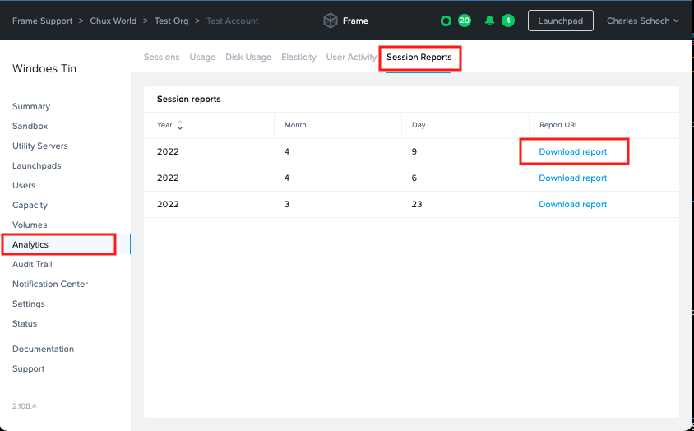Download report for day 23

(x=573, y=204)
